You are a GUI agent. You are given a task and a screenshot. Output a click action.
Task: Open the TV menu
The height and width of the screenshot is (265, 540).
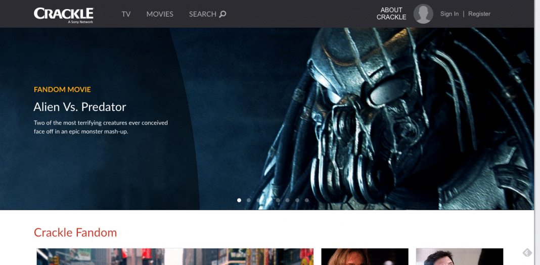(x=126, y=14)
